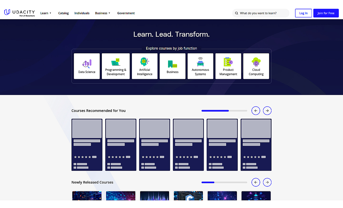This screenshot has height=208, width=343.
Task: Click the Udacity logo
Action: point(19,13)
